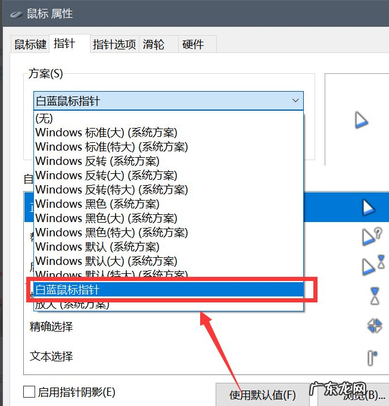This screenshot has width=389, height=406.
Task: Click the busy hourglass cursor icon
Action: coord(375,296)
